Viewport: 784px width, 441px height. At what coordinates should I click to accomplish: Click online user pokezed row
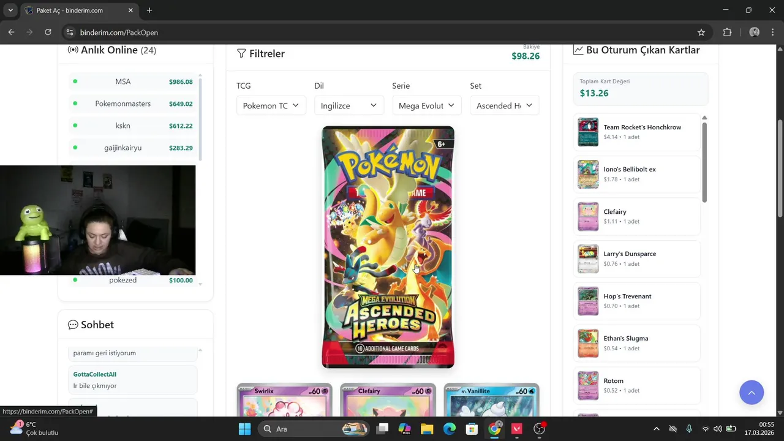tap(132, 280)
